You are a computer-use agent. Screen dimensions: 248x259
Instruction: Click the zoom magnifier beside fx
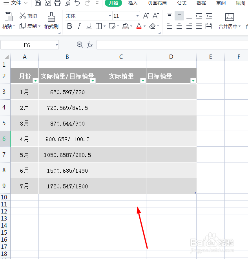click(80, 45)
